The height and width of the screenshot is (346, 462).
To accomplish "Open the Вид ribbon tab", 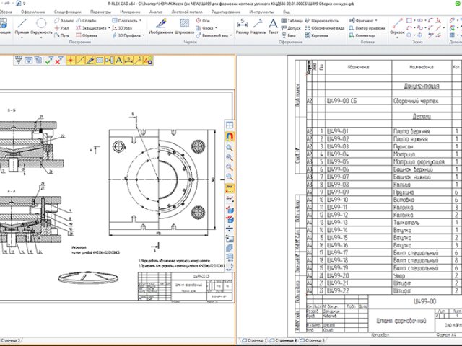I will pyautogui.click(x=287, y=12).
